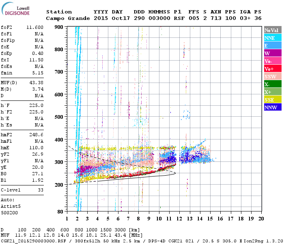Select the NoVal legend swatch
Screen dimensions: 284x244
click(x=273, y=30)
